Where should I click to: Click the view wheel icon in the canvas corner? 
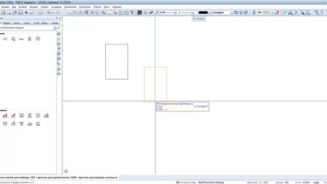[x=66, y=171]
